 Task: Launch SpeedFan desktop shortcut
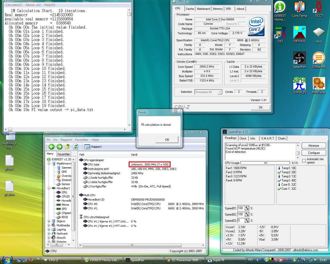coord(299,60)
